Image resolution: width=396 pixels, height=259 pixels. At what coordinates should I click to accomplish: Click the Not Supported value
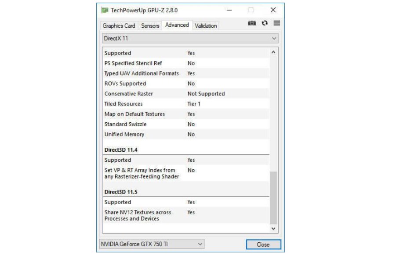(206, 94)
